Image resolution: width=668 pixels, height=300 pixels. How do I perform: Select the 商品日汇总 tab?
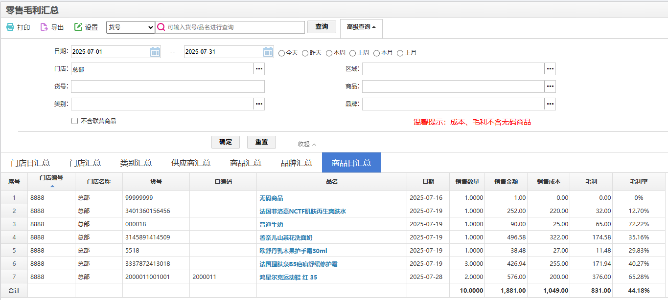click(x=351, y=163)
